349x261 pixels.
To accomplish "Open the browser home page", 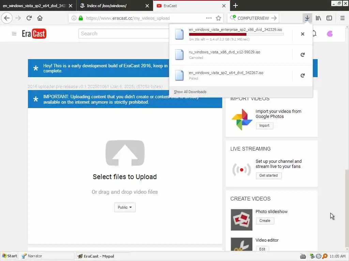I will click(40, 18).
